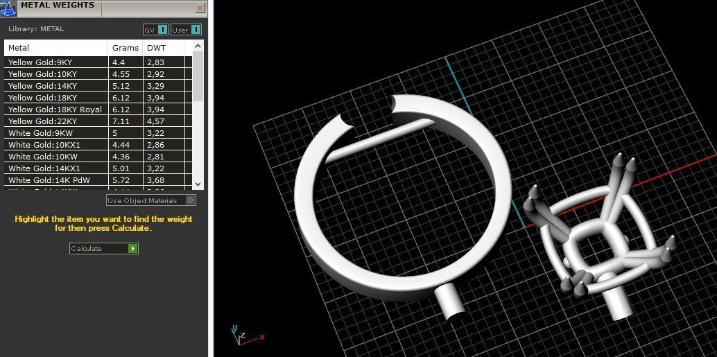
Task: Toggle the GV library switch
Action: pyautogui.click(x=155, y=30)
